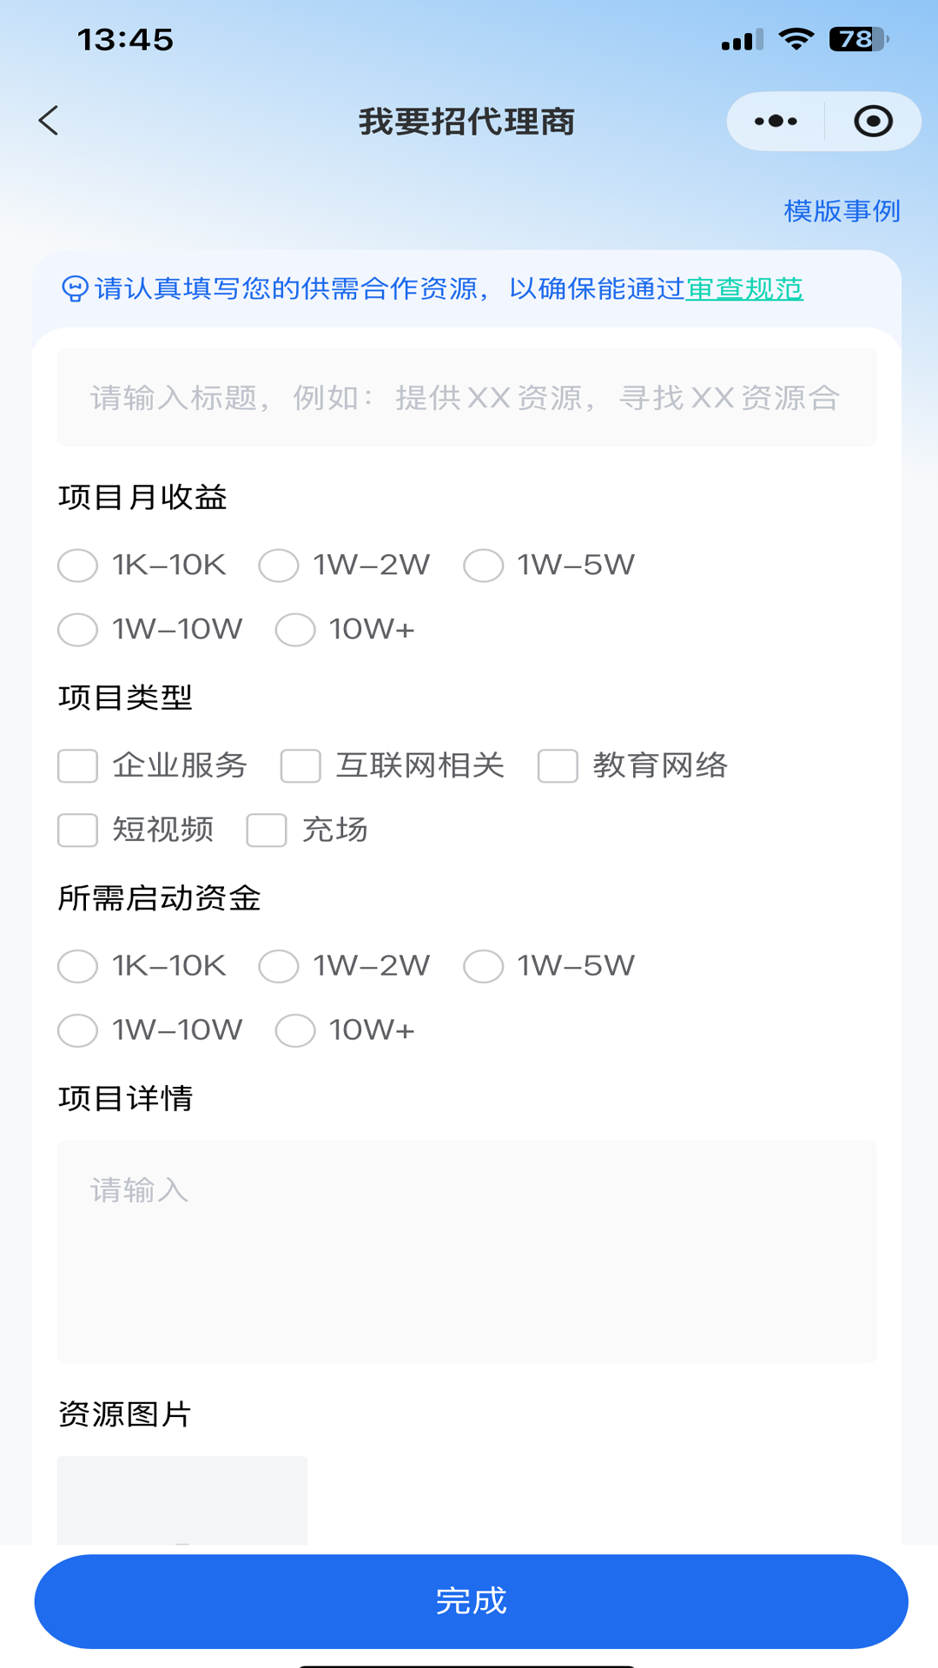The width and height of the screenshot is (938, 1668).
Task: Select 1K–10K under 项目月收益
Action: [77, 566]
